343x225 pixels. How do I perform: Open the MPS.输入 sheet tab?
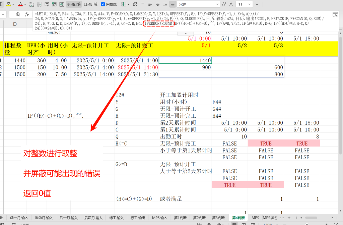coord(159,218)
